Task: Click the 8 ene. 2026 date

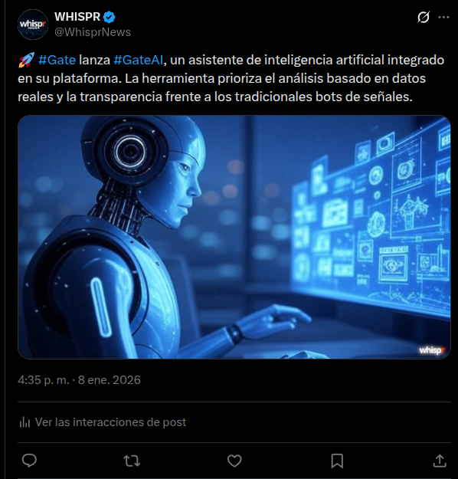Action: click(x=110, y=380)
